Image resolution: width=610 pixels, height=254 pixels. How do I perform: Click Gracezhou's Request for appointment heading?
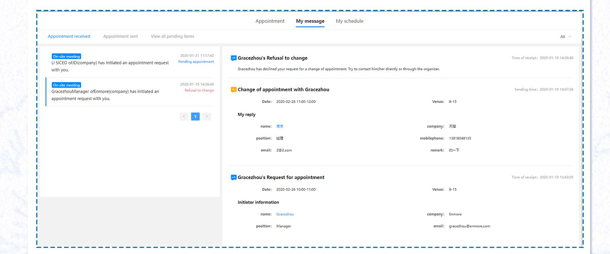tap(281, 177)
